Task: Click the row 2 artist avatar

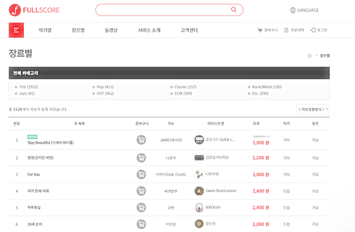Action: click(199, 157)
